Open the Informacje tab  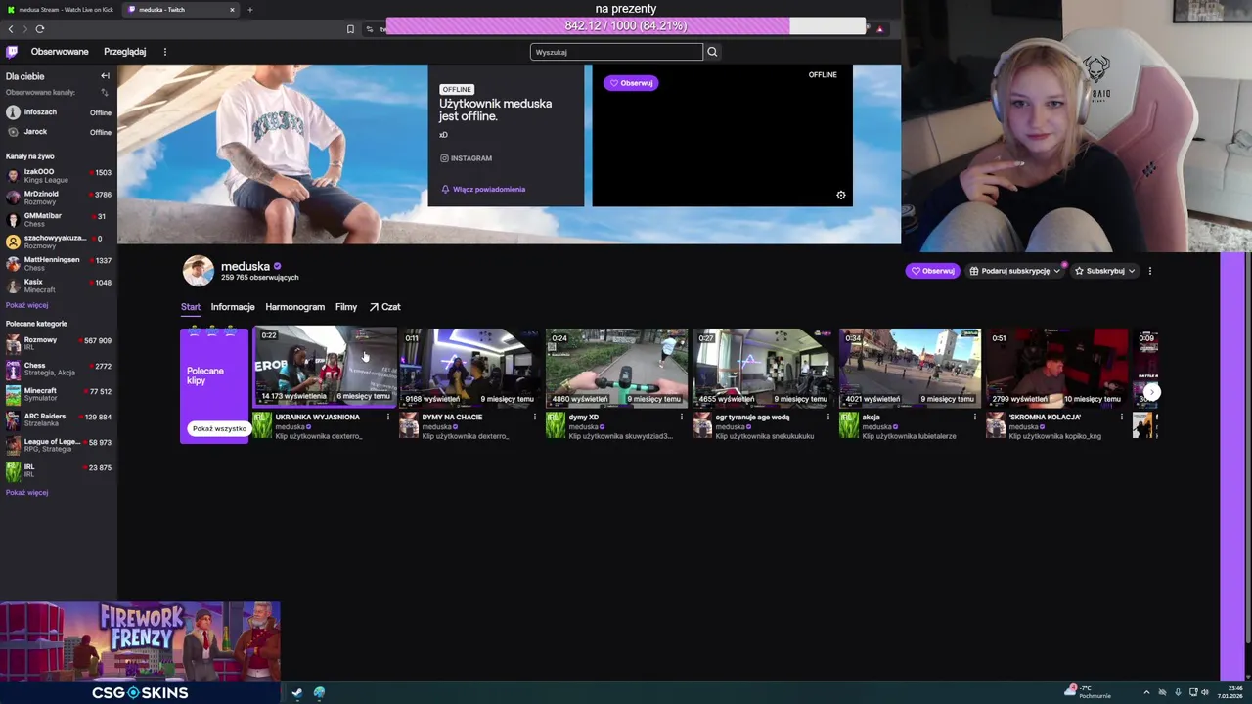pyautogui.click(x=233, y=307)
